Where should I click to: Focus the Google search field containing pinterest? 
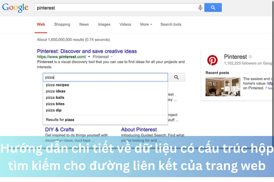(x=119, y=8)
